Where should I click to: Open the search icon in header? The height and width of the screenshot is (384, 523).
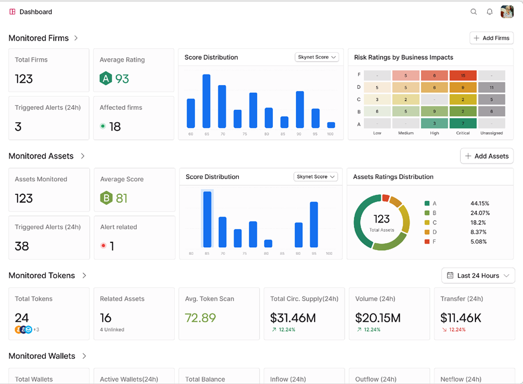point(474,12)
